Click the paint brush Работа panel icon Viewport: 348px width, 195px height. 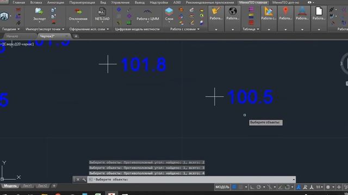pyautogui.click(x=216, y=11)
